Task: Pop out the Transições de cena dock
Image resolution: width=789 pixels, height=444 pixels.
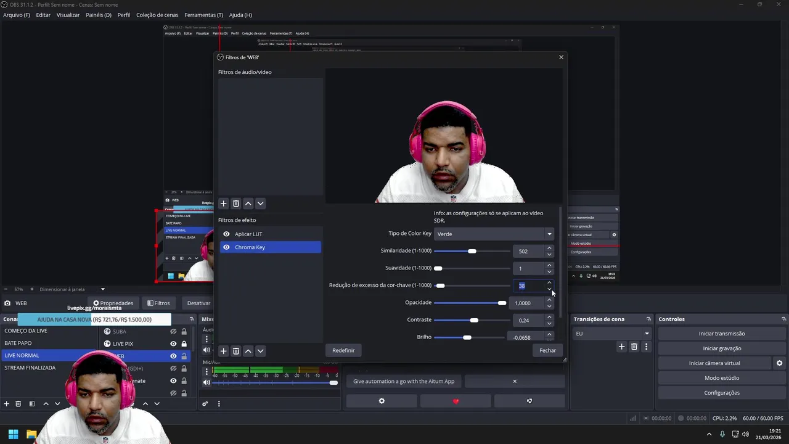Action: pos(648,319)
